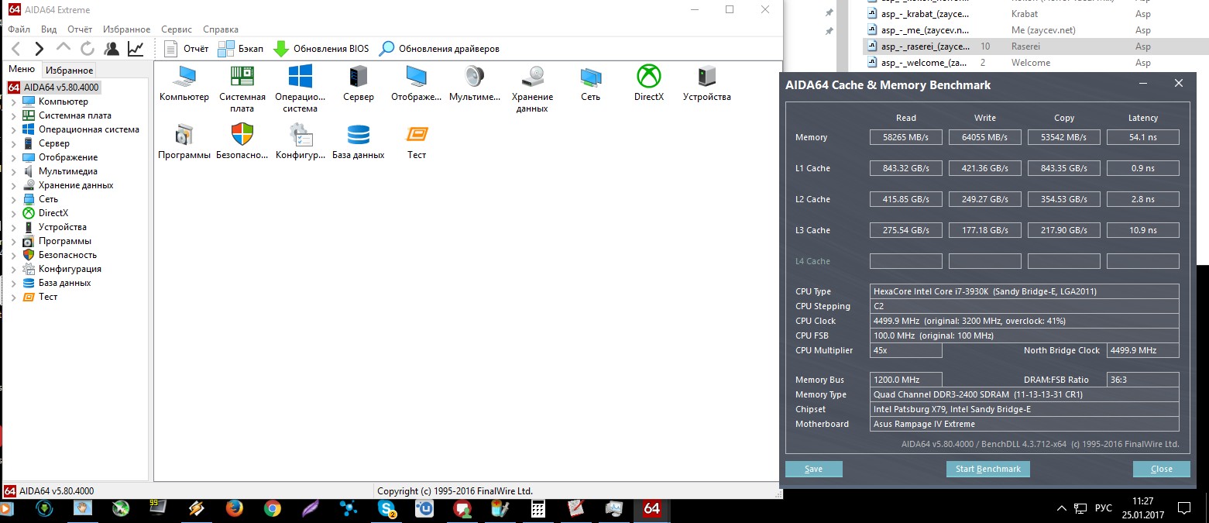This screenshot has width=1209, height=523.
Task: Open the Сервис menu
Action: [x=177, y=29]
